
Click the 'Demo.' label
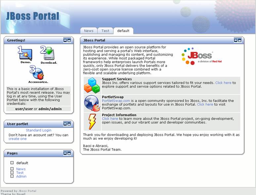pos(25,62)
